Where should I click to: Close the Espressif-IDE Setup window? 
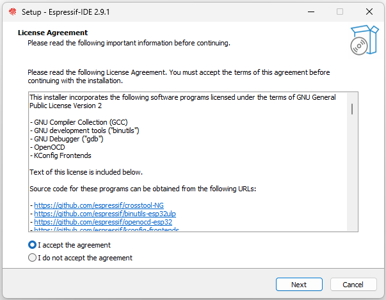[369, 12]
